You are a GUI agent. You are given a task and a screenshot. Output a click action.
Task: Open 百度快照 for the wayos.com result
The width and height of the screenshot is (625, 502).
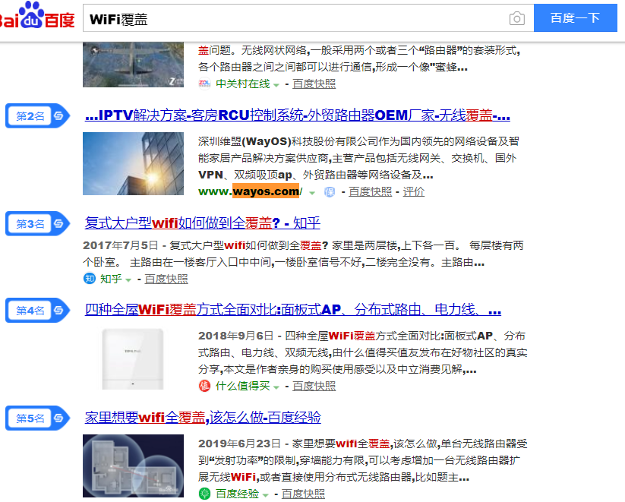tap(371, 192)
